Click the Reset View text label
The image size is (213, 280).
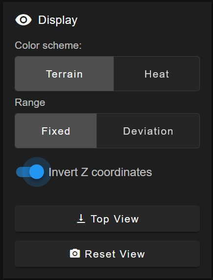[x=115, y=254]
